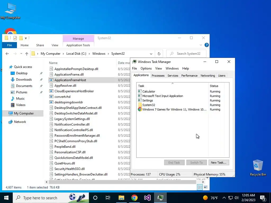This screenshot has height=203, width=271.
Task: Customize Quick Access Toolbar dropdown arrow
Action: 26,38
